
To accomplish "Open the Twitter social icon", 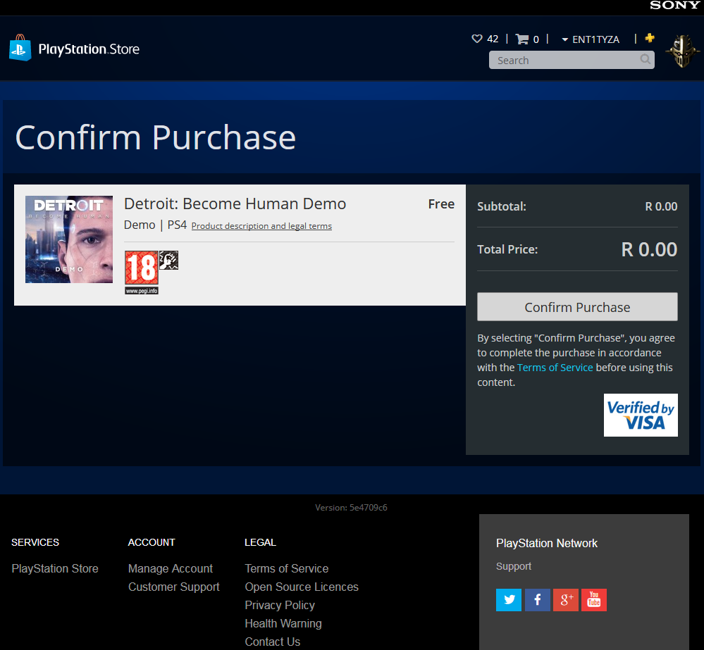I will [509, 600].
